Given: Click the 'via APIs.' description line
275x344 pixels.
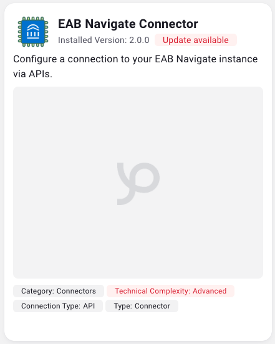Looking at the screenshot, I should (32, 74).
